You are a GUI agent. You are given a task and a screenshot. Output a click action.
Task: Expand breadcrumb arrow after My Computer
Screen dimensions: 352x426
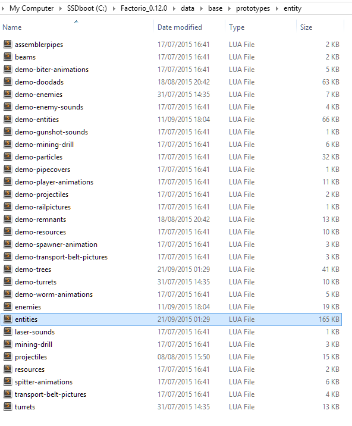(x=60, y=8)
